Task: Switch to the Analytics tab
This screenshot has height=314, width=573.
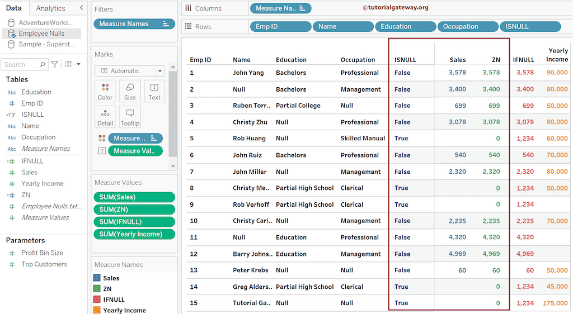Action: [50, 8]
